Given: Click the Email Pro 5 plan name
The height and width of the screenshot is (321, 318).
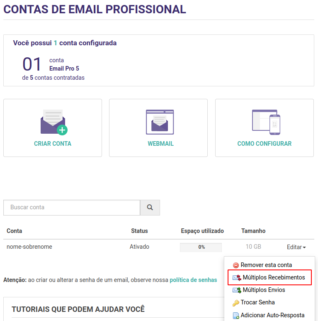Looking at the screenshot, I should [x=64, y=69].
